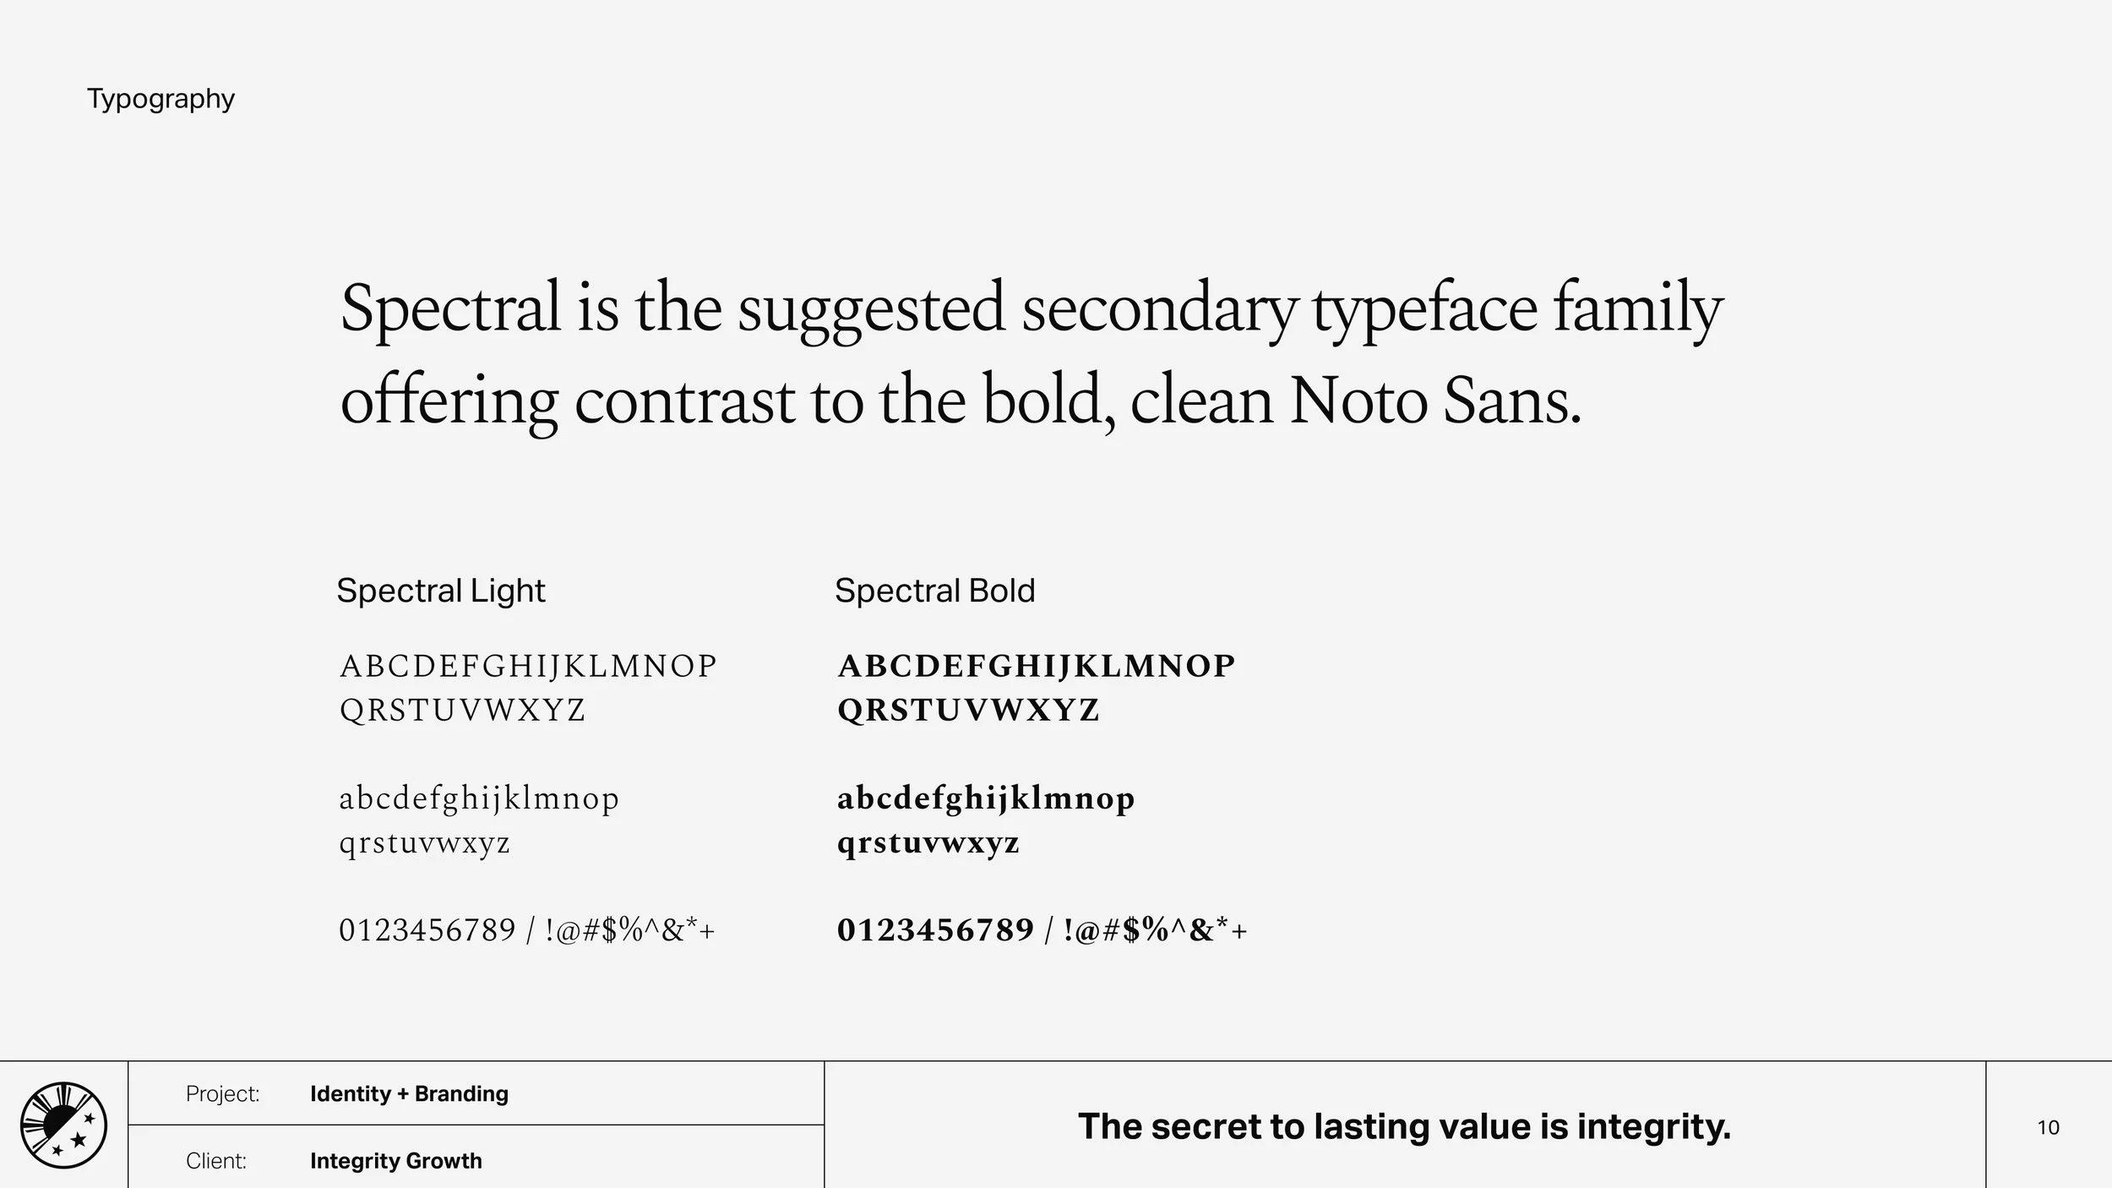Click the Identity + Branding text
Screen dimensions: 2112x1188
409,1093
